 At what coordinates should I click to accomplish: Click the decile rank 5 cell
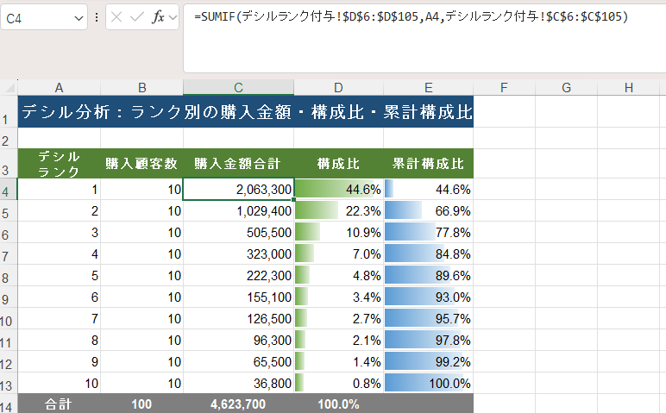pos(59,275)
